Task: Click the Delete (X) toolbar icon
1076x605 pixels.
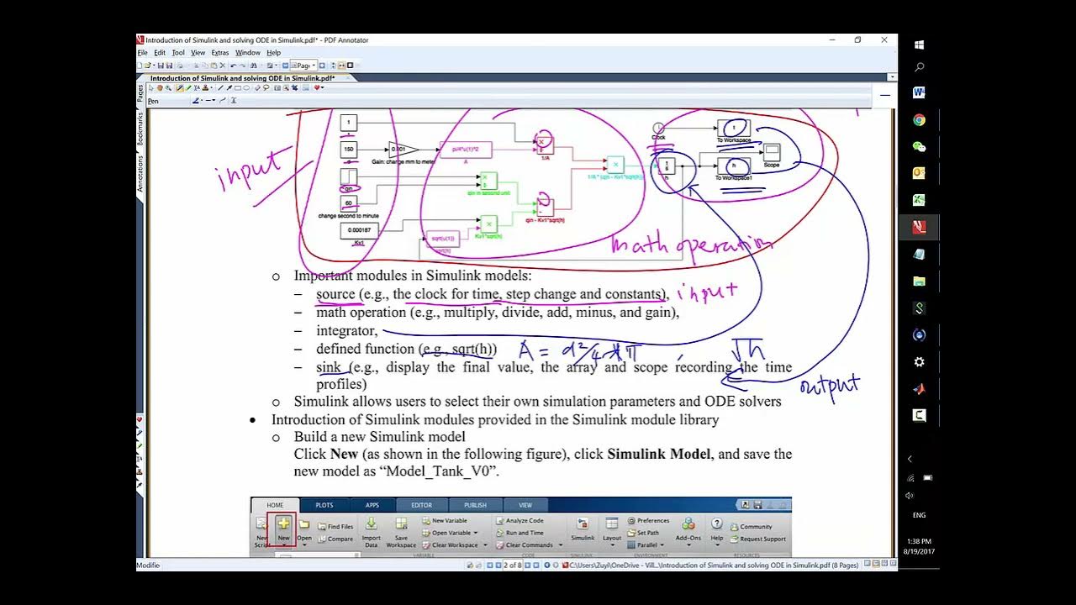Action: [x=223, y=66]
